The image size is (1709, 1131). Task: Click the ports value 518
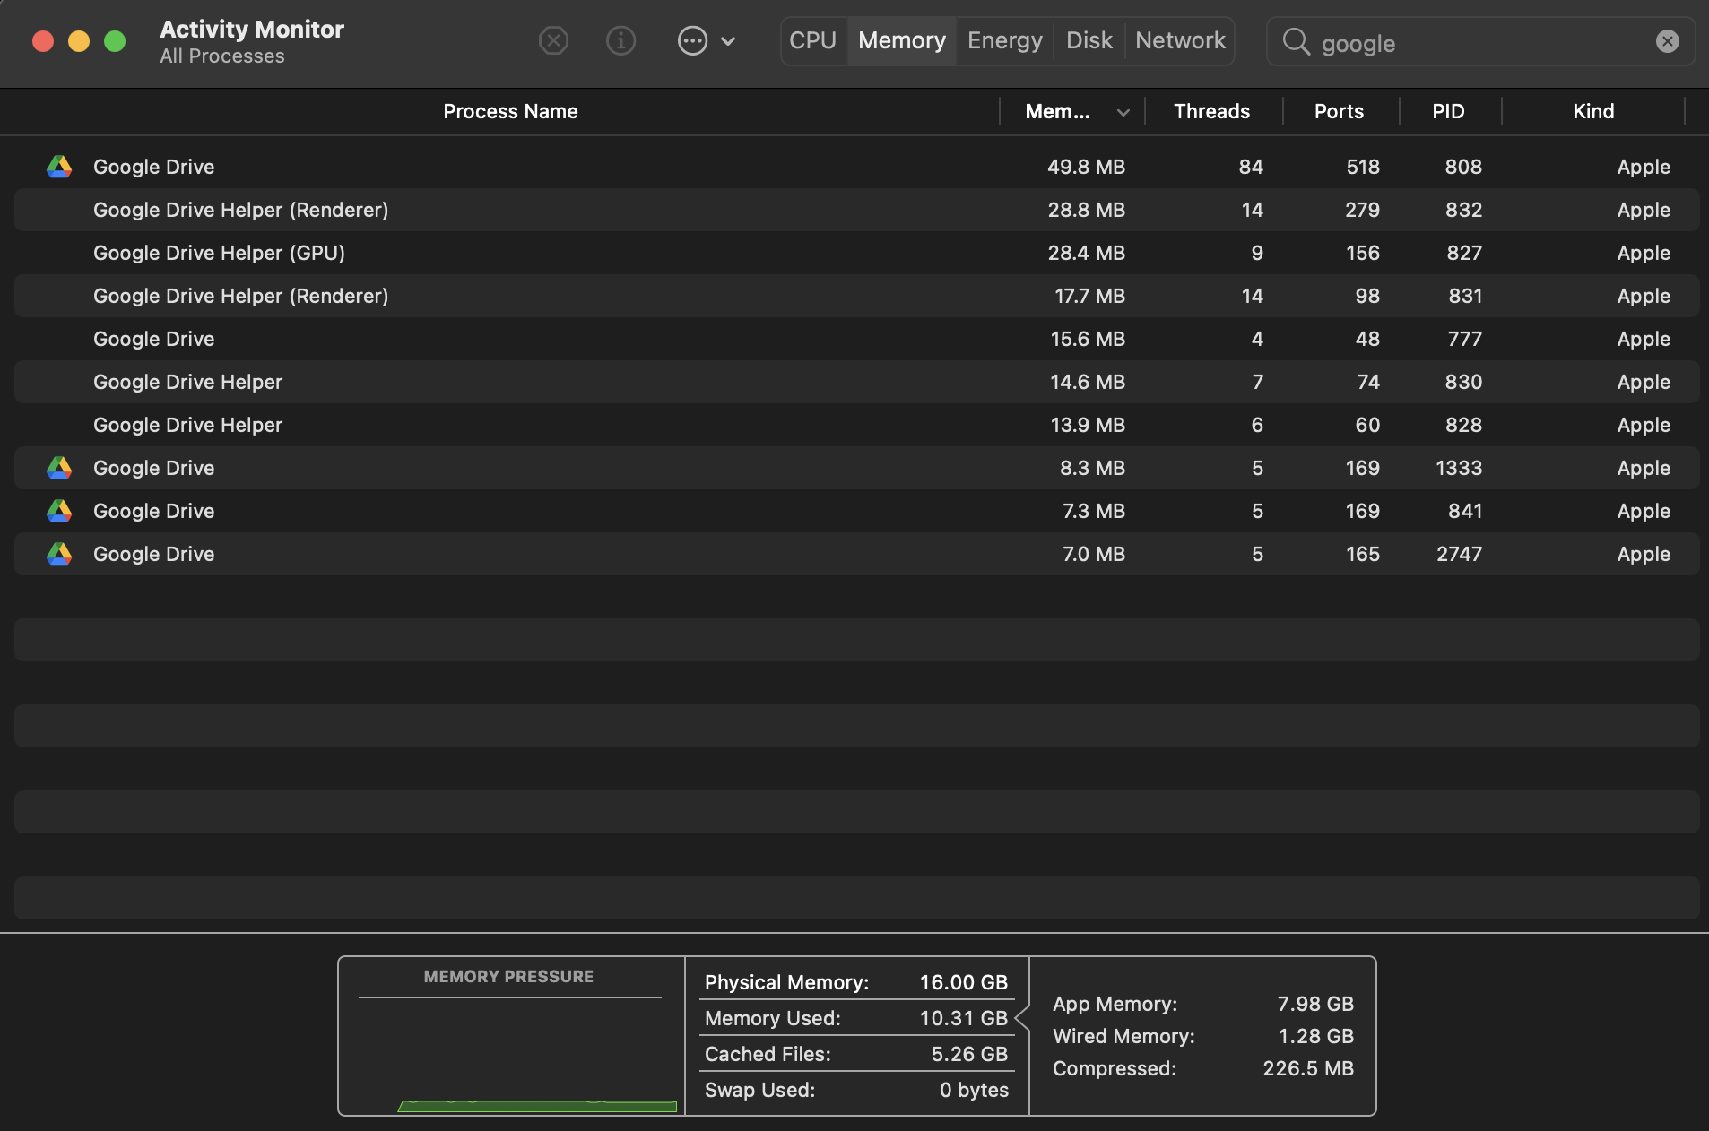tap(1363, 167)
